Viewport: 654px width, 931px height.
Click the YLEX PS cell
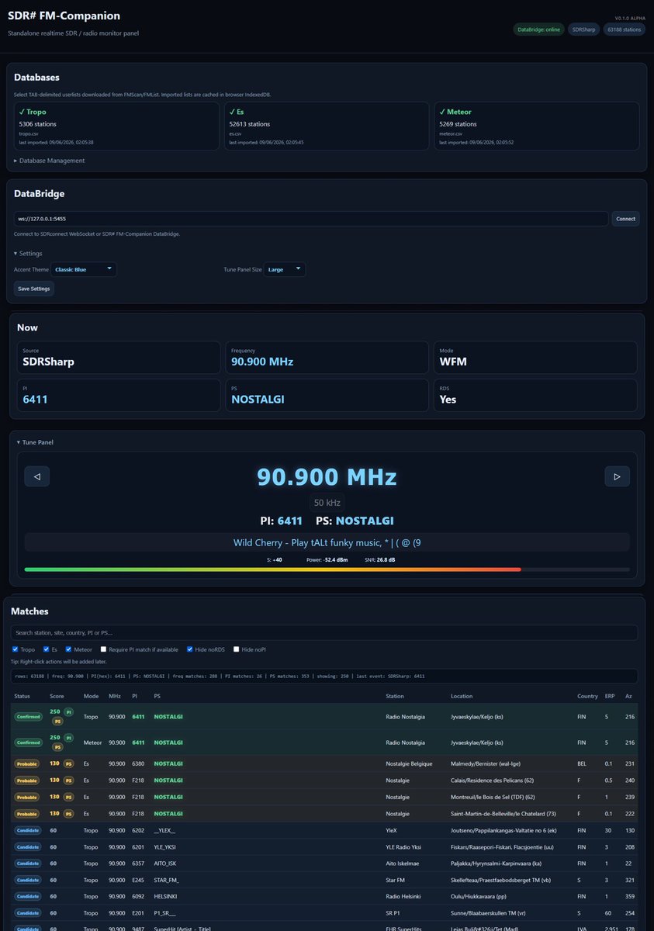(164, 830)
